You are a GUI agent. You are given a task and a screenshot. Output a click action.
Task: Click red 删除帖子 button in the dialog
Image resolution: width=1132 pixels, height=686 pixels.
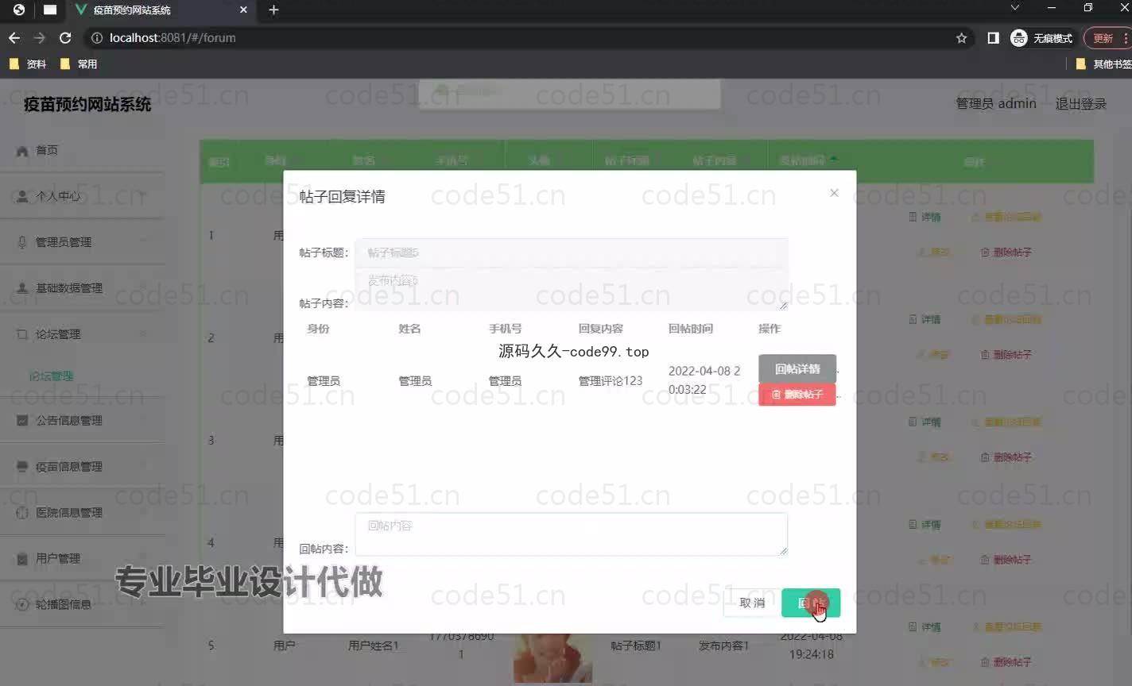coord(797,395)
